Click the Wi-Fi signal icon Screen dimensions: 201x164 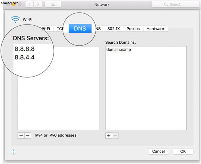(16, 19)
